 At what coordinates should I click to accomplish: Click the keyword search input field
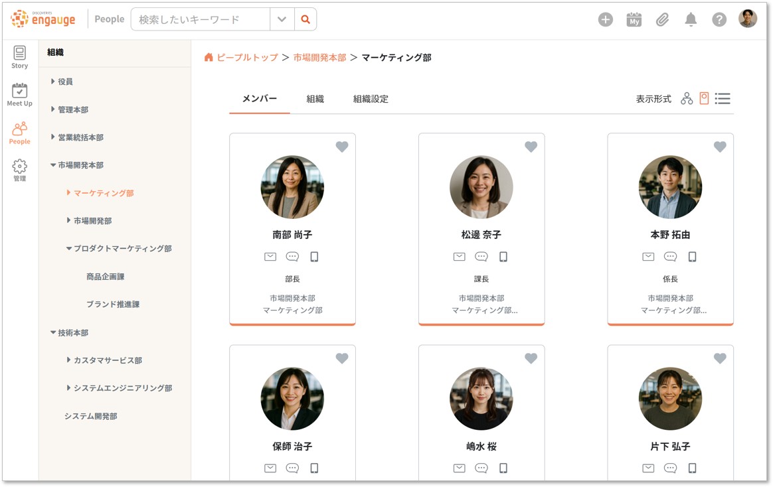(x=201, y=19)
